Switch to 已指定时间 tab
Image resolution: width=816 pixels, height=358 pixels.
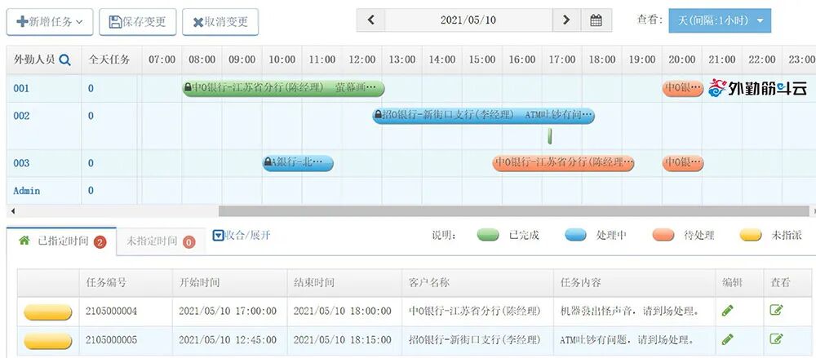(x=61, y=241)
